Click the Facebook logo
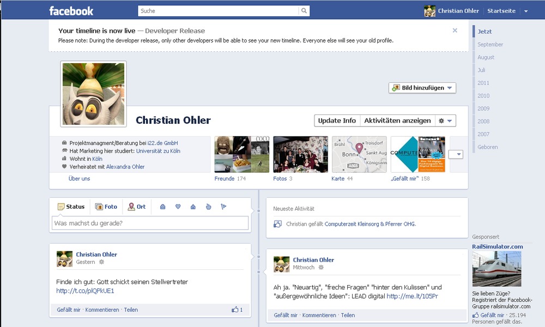This screenshot has width=545, height=327. pyautogui.click(x=71, y=11)
